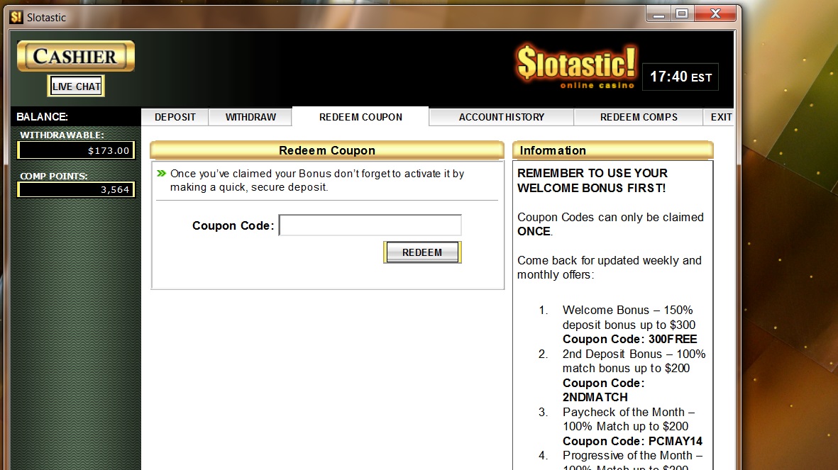Click the Welcome Bonus – 150% offer text
Viewport: 838px width, 470px height.
(x=629, y=318)
